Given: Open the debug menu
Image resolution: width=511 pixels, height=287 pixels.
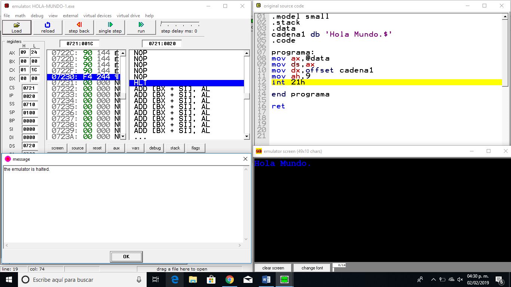Looking at the screenshot, I should point(37,16).
